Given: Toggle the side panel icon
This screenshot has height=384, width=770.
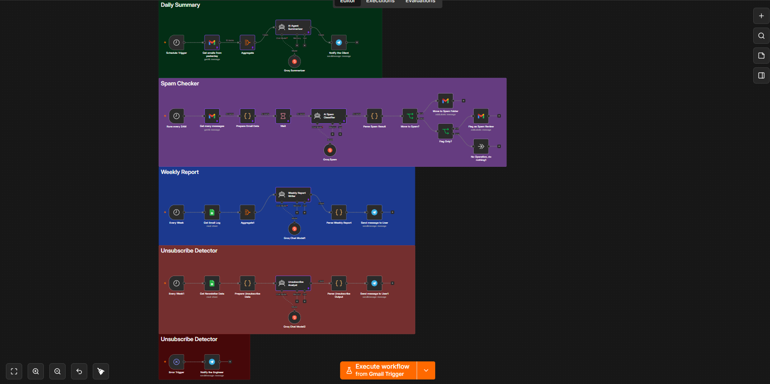Looking at the screenshot, I should click(761, 75).
